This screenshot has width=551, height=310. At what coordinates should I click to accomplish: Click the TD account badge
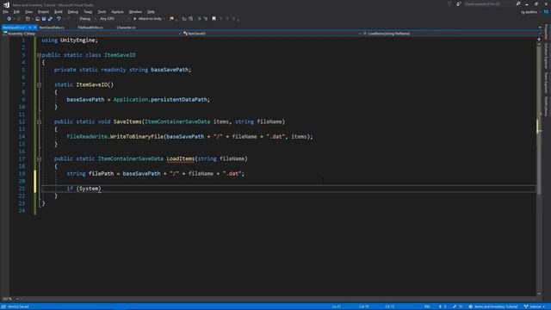(546, 12)
